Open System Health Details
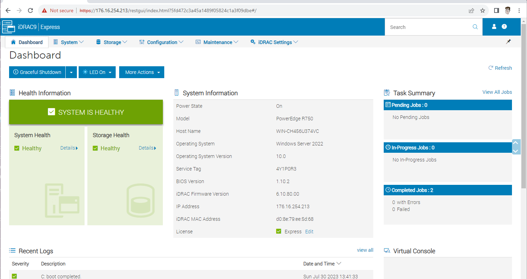Image resolution: width=527 pixels, height=279 pixels. [69, 148]
